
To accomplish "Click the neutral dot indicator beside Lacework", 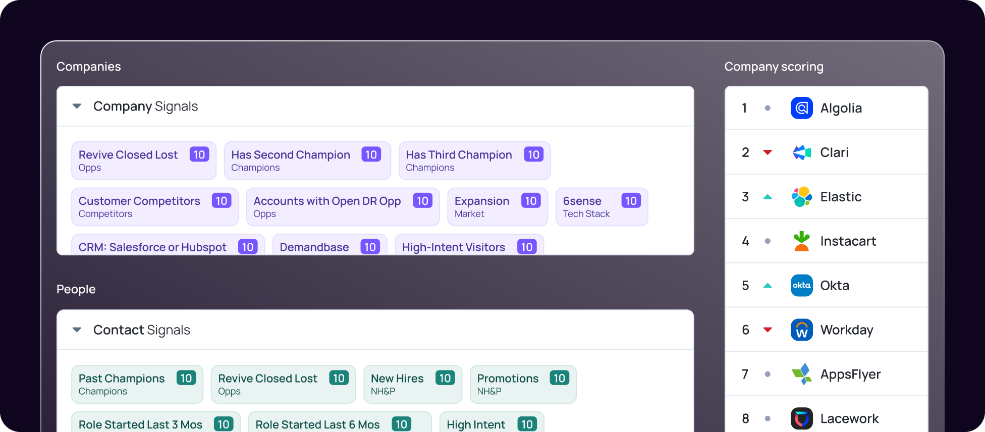I will 768,418.
